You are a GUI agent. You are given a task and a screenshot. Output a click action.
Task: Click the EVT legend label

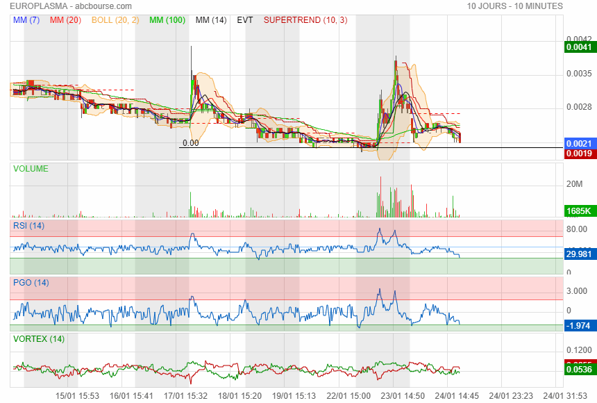pyautogui.click(x=245, y=20)
